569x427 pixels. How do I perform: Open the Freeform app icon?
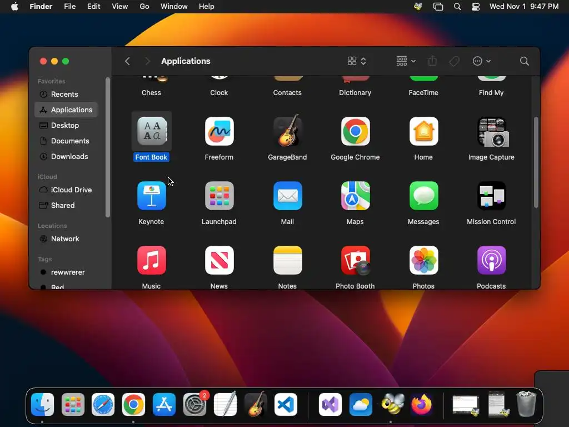tap(219, 131)
